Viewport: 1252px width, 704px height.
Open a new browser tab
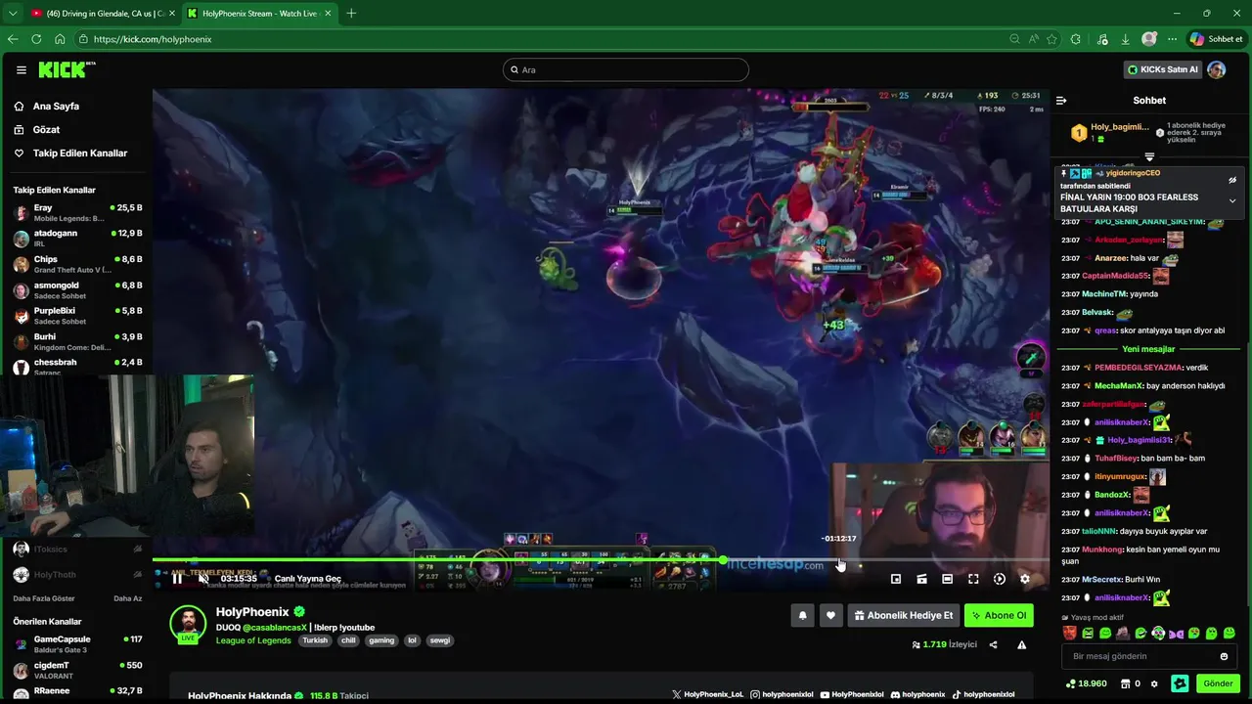pyautogui.click(x=351, y=13)
